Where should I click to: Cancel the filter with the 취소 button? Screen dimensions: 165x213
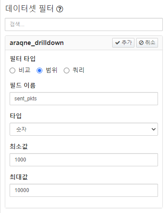pyautogui.click(x=147, y=43)
